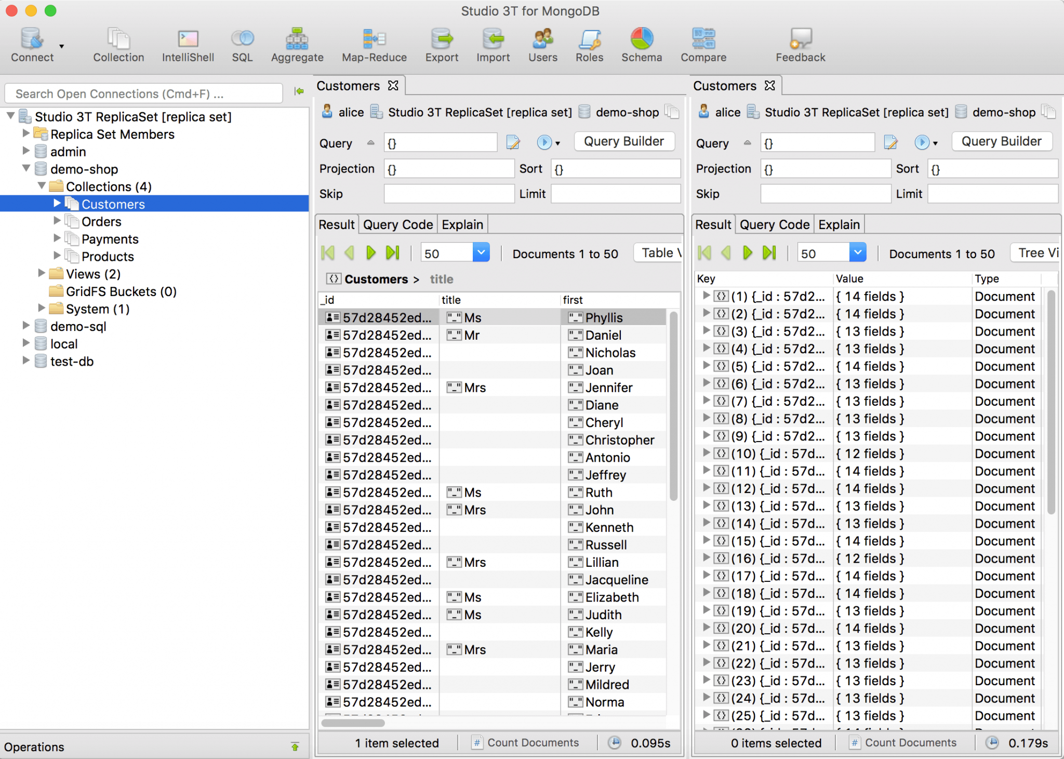Open the Compare tool

(702, 44)
